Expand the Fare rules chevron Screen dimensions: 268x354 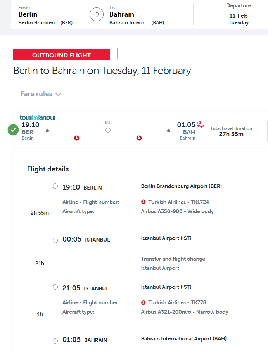point(58,94)
